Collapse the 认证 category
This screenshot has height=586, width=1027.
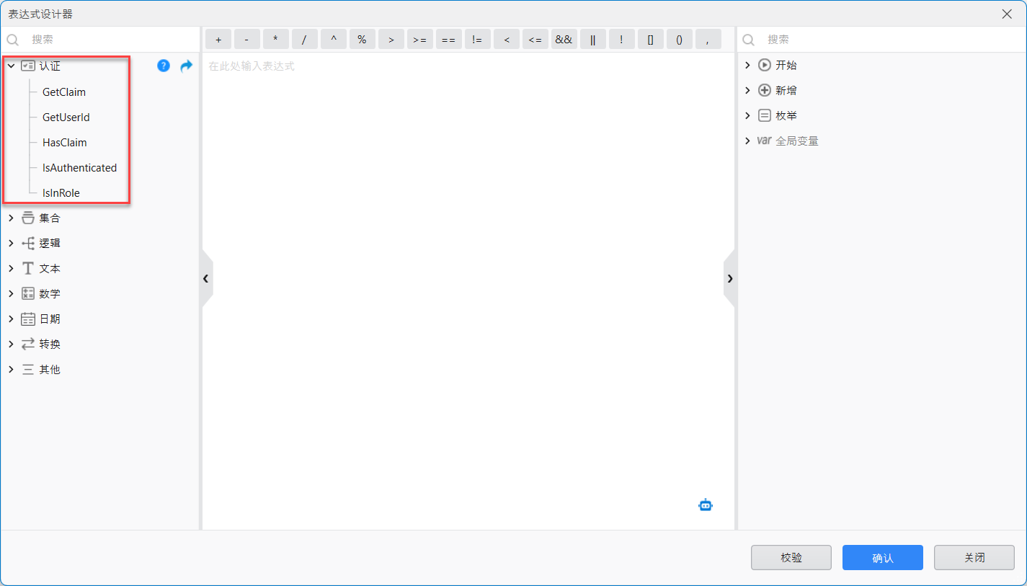coord(11,66)
